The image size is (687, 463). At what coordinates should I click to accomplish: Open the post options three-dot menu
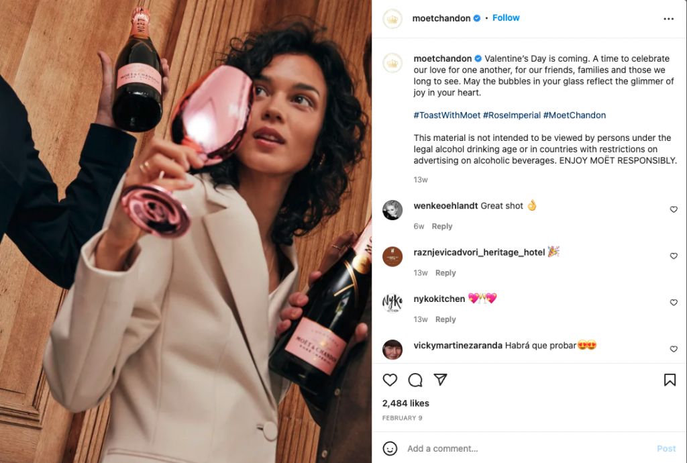[x=669, y=18]
